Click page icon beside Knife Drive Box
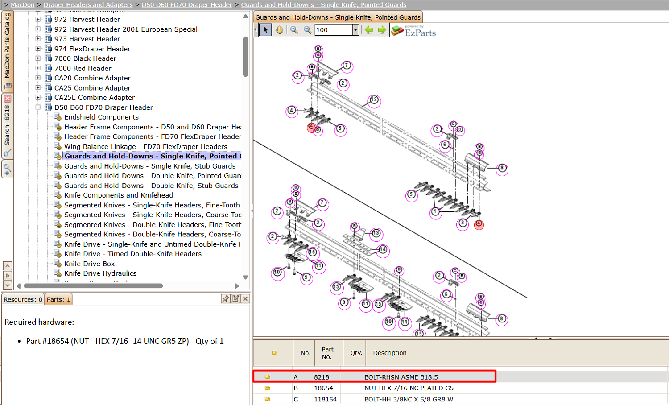The image size is (669, 405). [x=58, y=264]
